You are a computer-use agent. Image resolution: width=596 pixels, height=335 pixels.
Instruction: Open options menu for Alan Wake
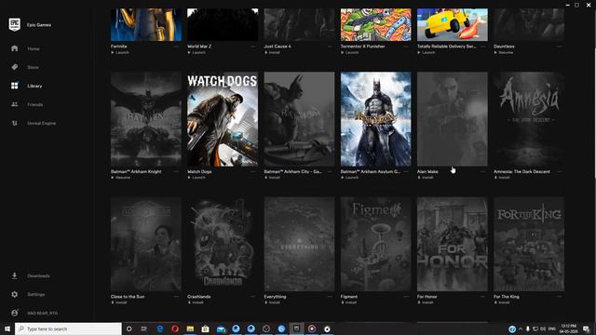(482, 171)
